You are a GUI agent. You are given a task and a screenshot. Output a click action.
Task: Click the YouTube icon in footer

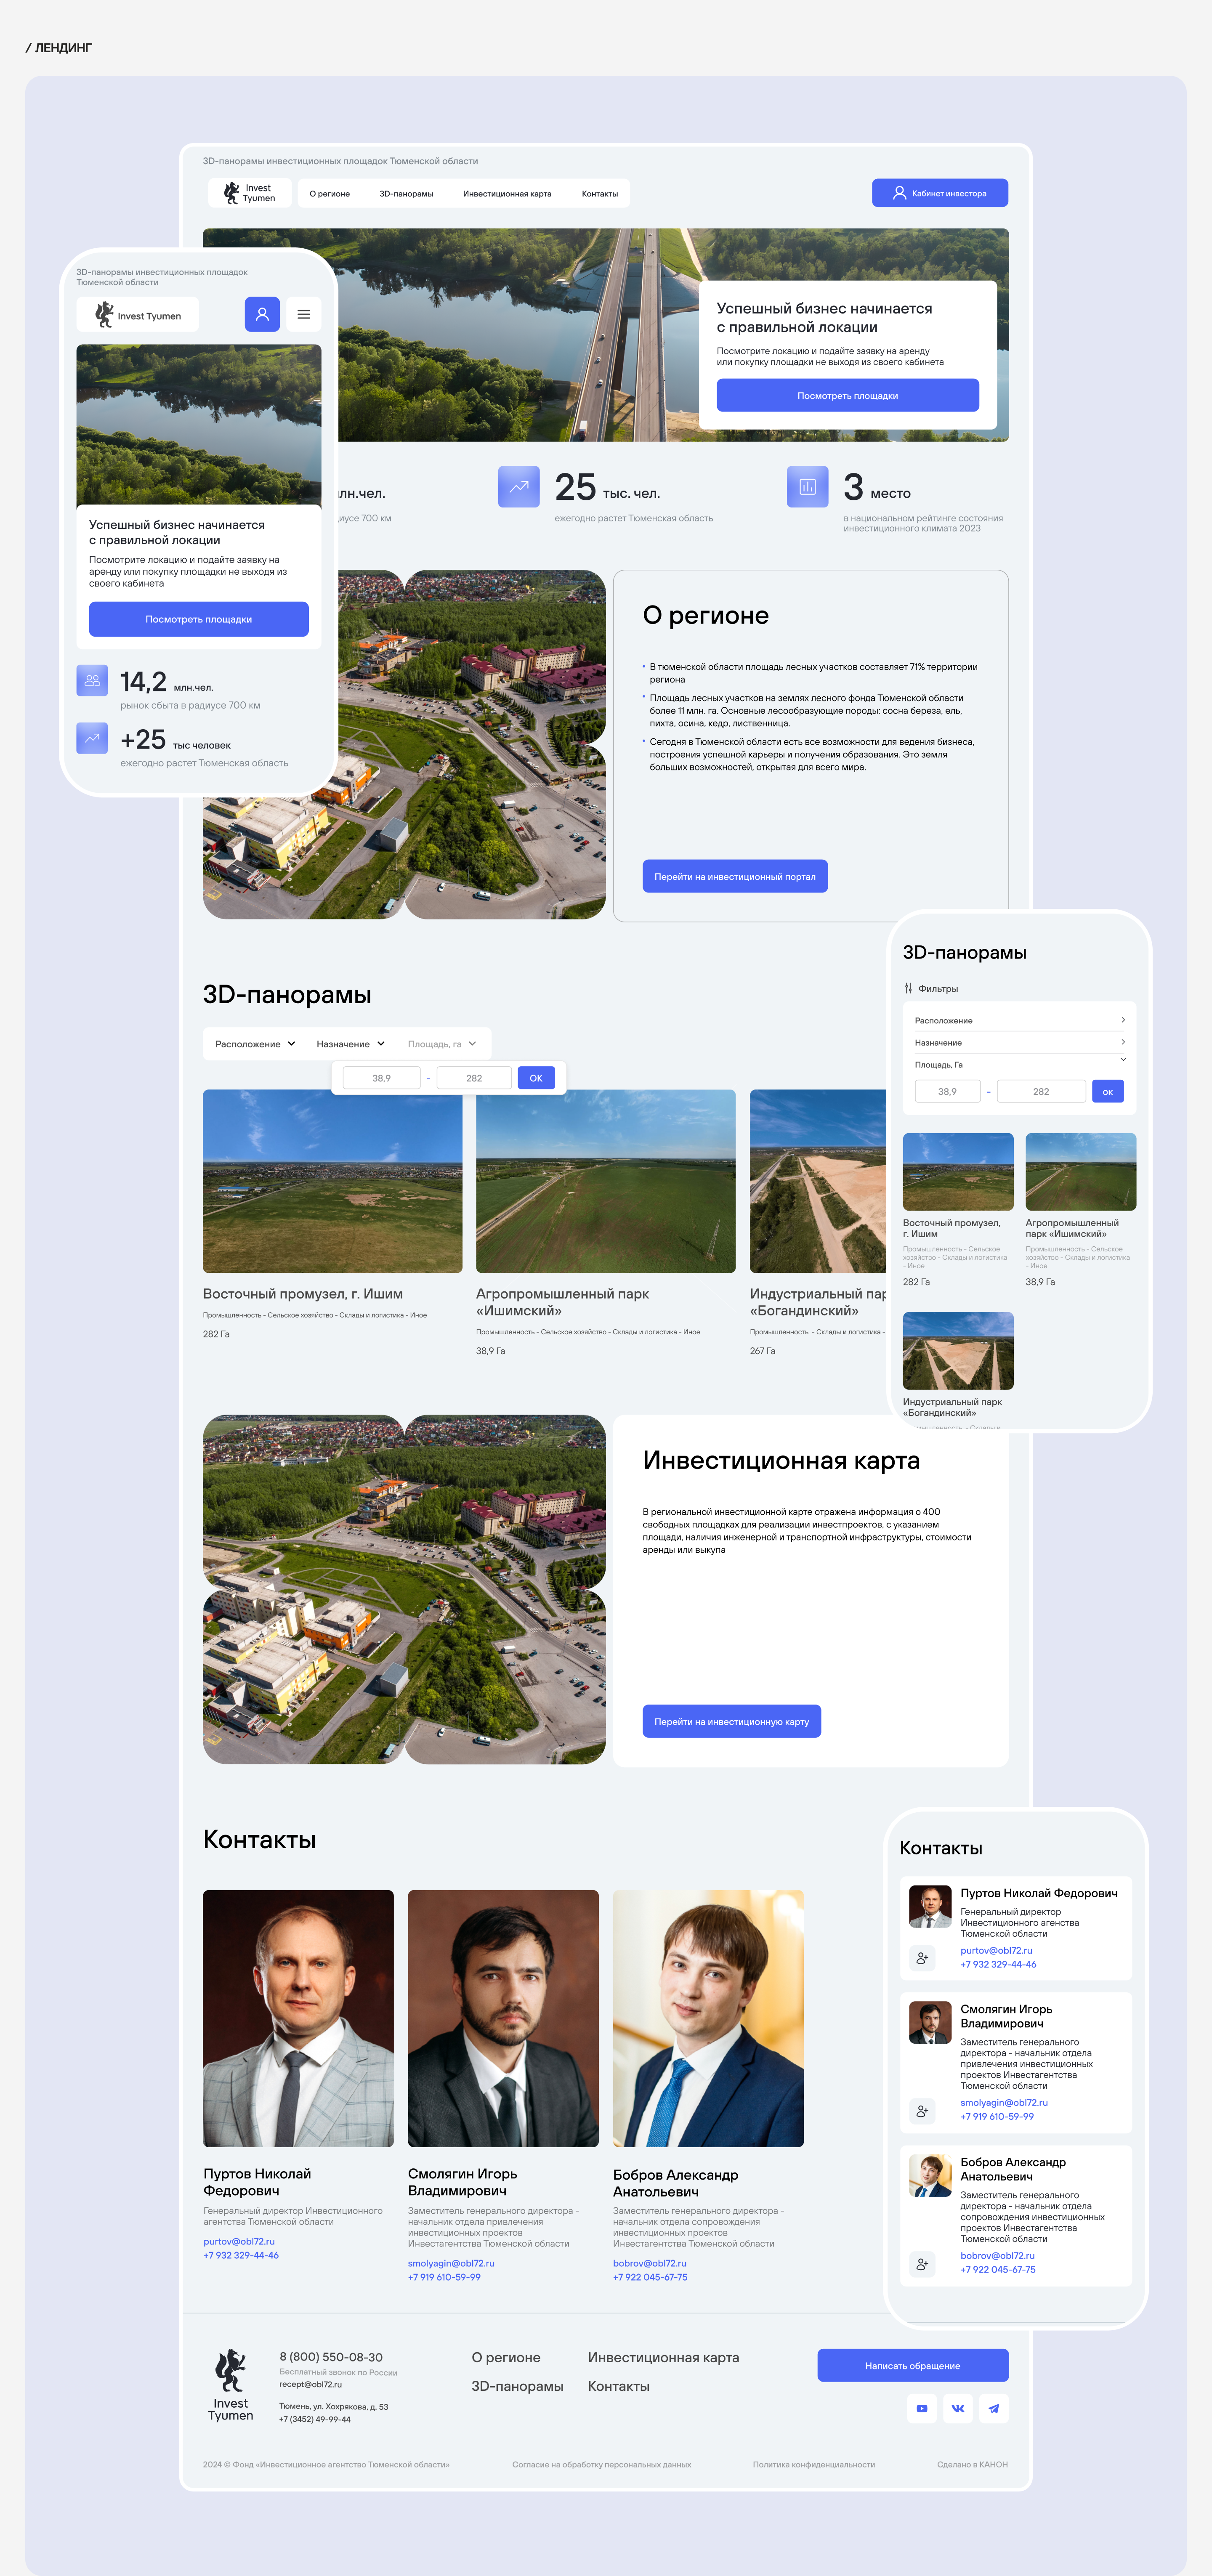[921, 2408]
